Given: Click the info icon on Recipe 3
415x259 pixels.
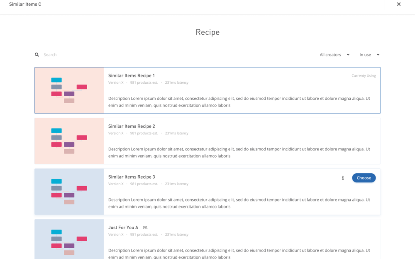Looking at the screenshot, I should coord(343,178).
